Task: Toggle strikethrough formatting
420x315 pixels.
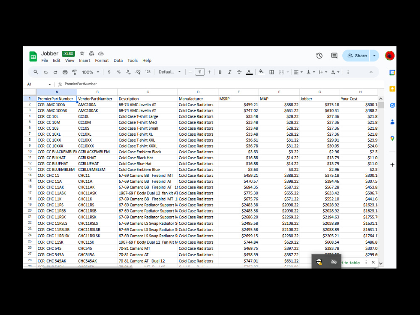Action: pyautogui.click(x=239, y=72)
